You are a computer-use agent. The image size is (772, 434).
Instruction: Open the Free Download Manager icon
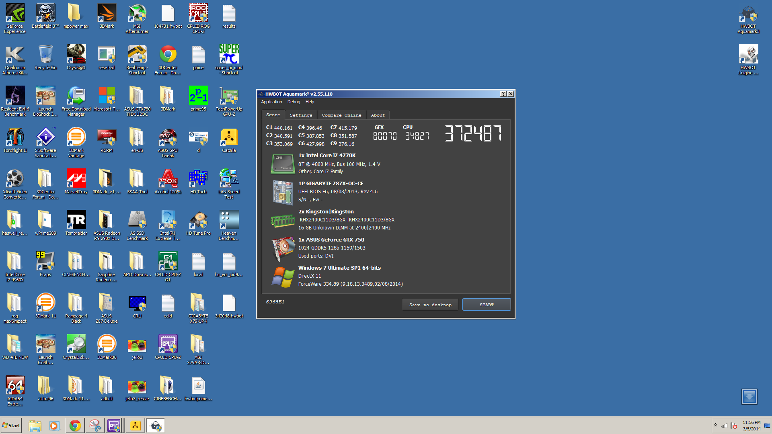tap(76, 101)
